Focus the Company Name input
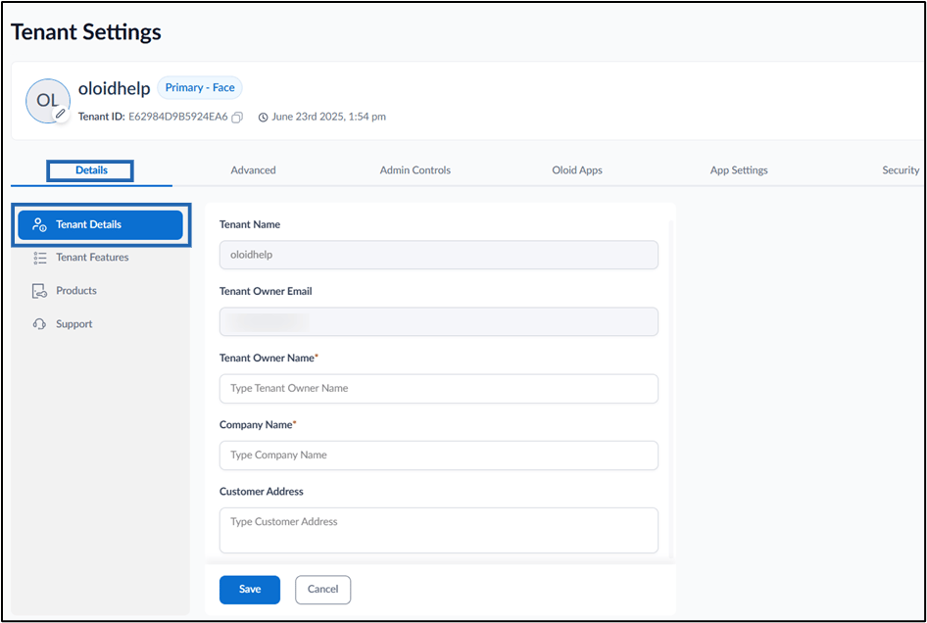 439,455
